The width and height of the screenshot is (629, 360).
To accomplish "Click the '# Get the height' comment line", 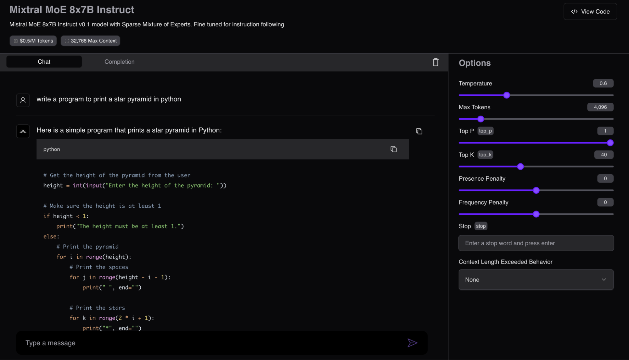I will tap(117, 175).
